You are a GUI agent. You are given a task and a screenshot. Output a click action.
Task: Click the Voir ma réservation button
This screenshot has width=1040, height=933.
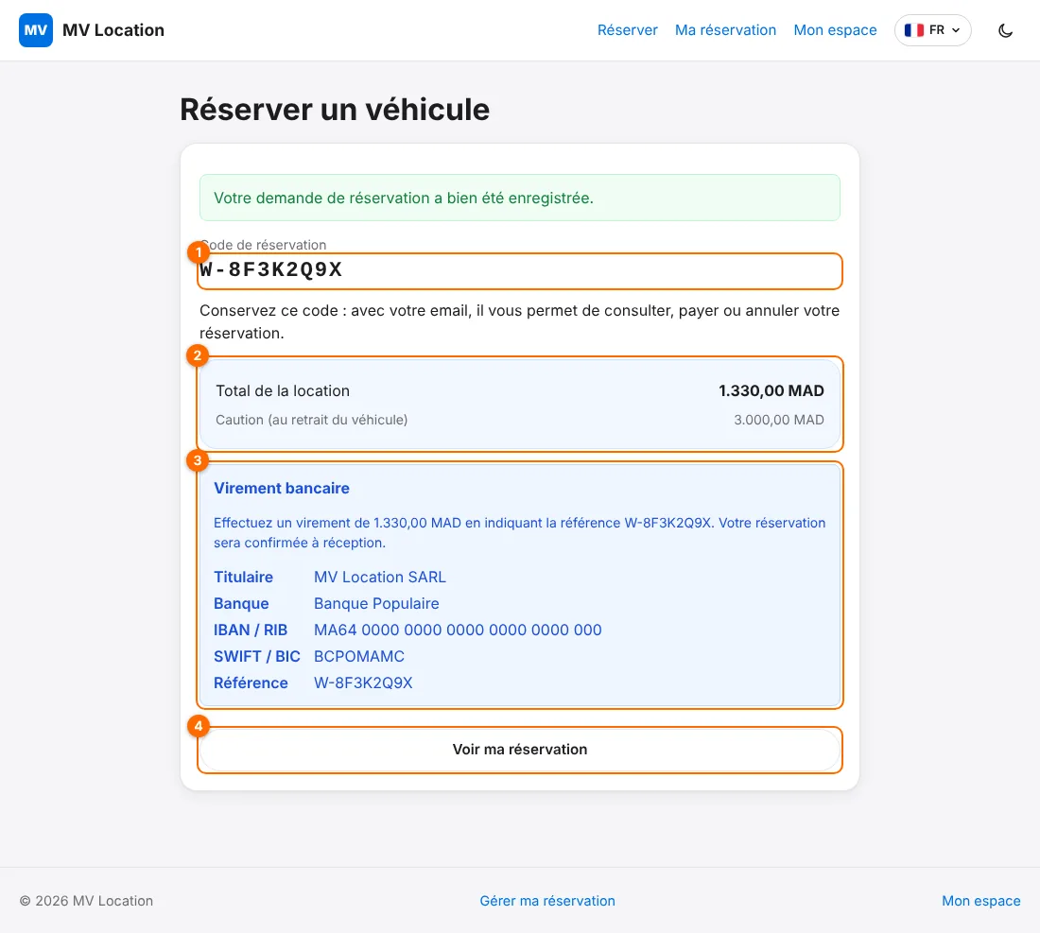point(520,750)
